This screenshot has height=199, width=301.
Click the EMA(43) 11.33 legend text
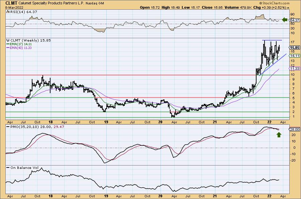21,48
